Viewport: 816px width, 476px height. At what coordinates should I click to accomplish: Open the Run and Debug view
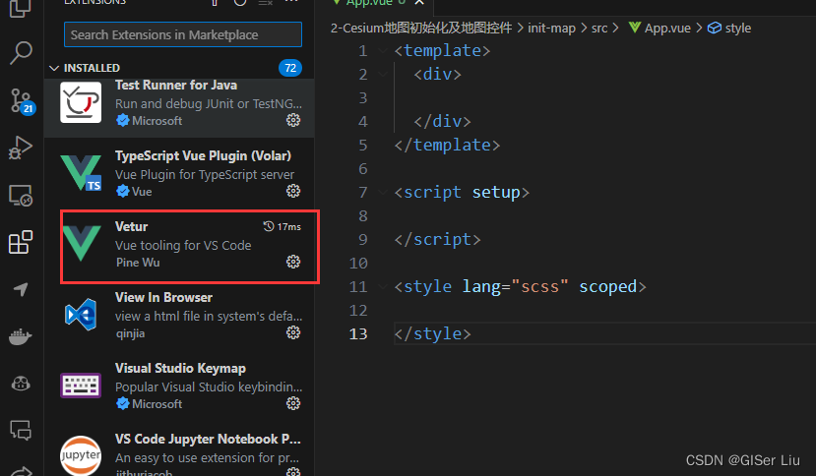[x=21, y=148]
